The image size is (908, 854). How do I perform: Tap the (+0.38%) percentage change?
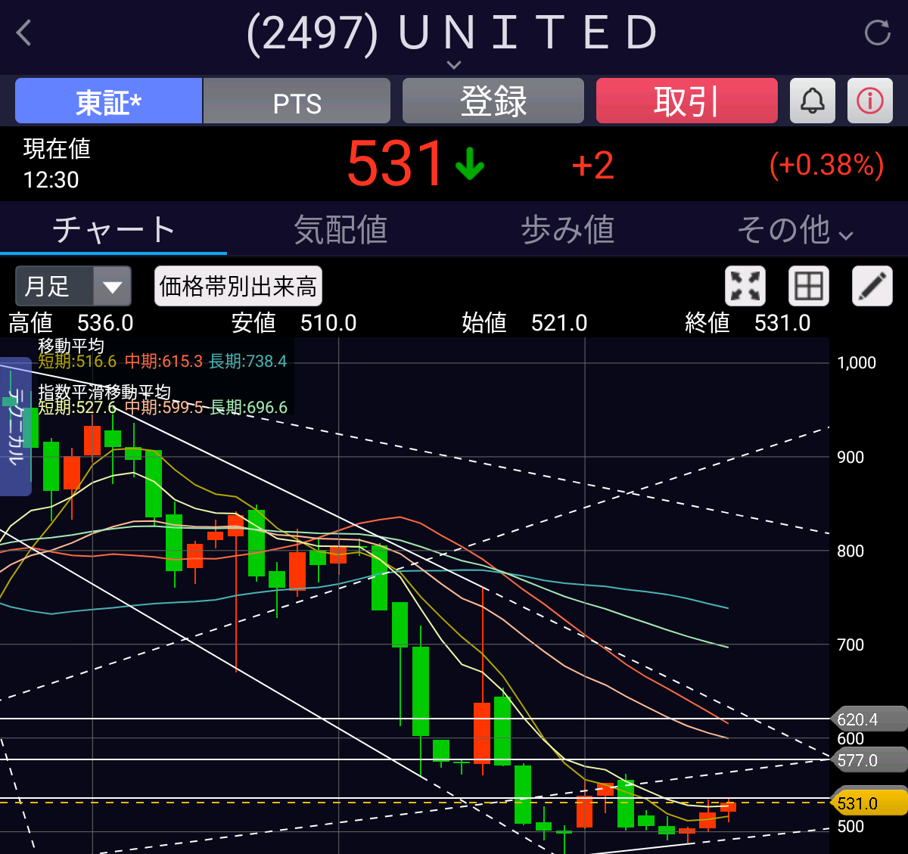click(826, 165)
